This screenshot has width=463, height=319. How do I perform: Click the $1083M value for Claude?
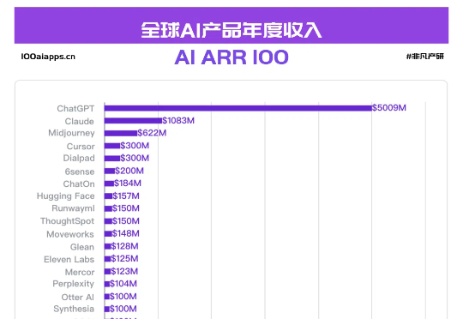coord(178,120)
